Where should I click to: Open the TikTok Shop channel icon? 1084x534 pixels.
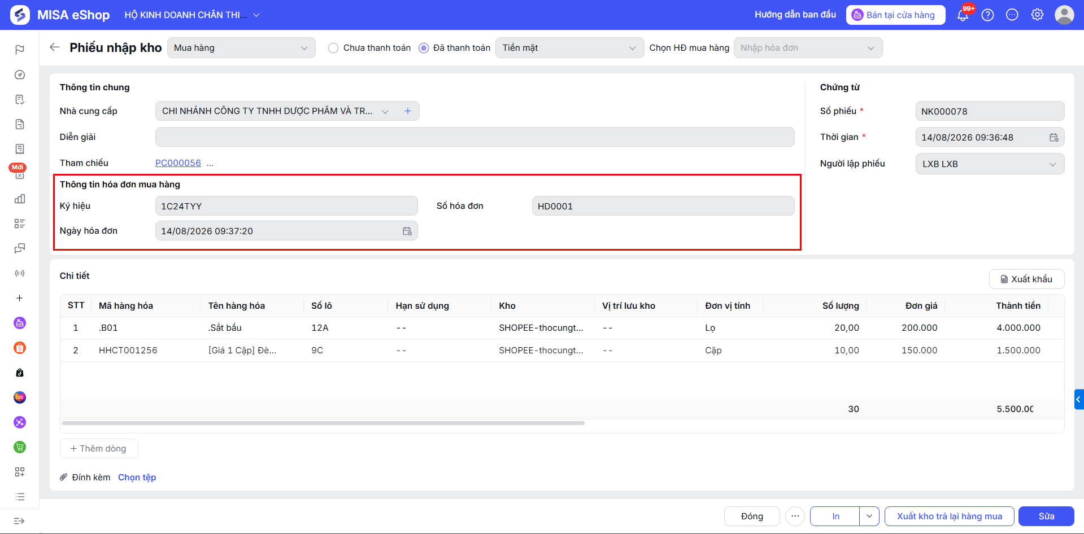coord(20,373)
